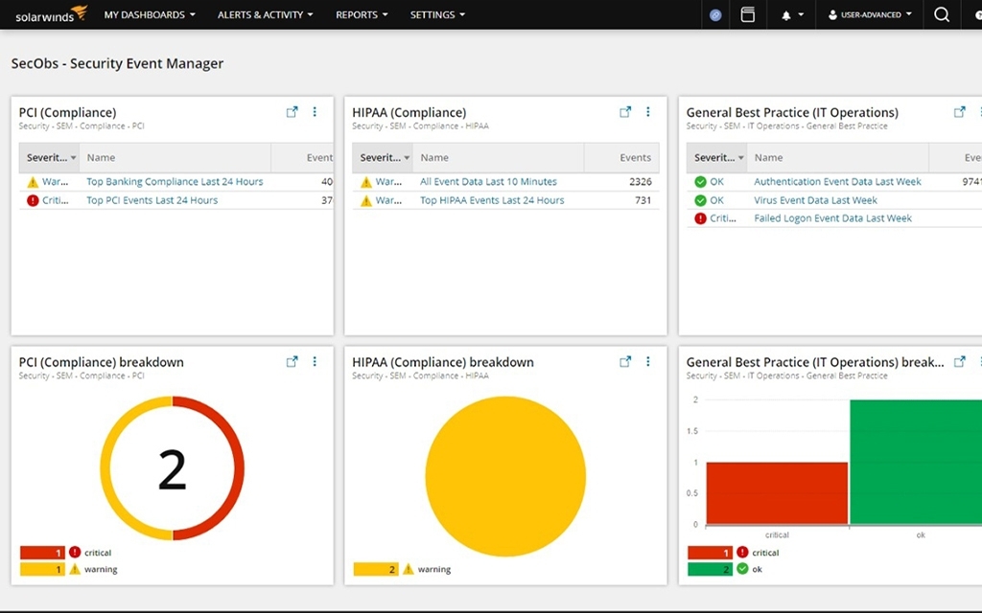This screenshot has height=613, width=982.
Task: Expand the MY DASHBOARDS dropdown
Action: (150, 14)
